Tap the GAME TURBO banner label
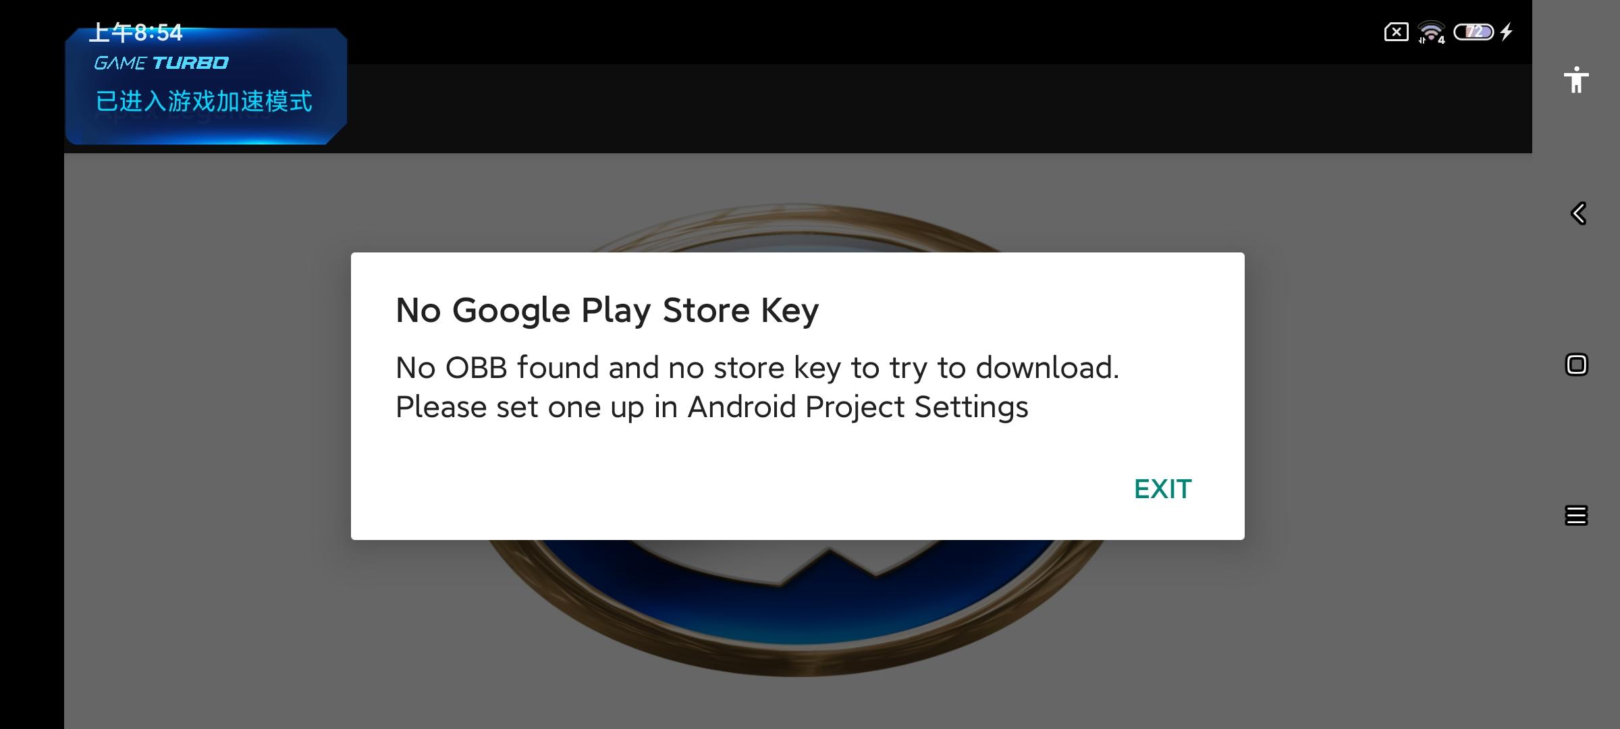This screenshot has width=1620, height=729. click(161, 63)
